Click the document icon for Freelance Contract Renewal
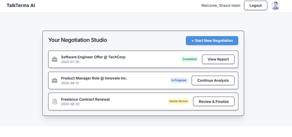 [x=55, y=102]
